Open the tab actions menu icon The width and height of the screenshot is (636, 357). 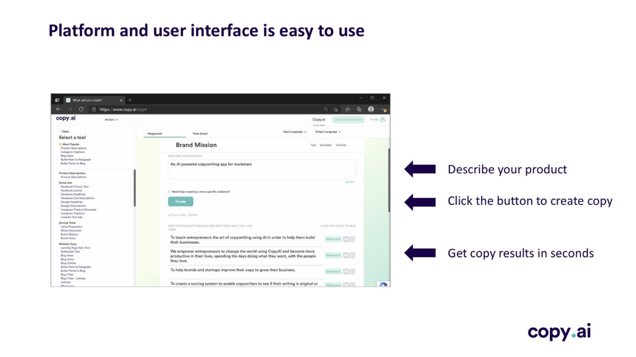pos(57,100)
